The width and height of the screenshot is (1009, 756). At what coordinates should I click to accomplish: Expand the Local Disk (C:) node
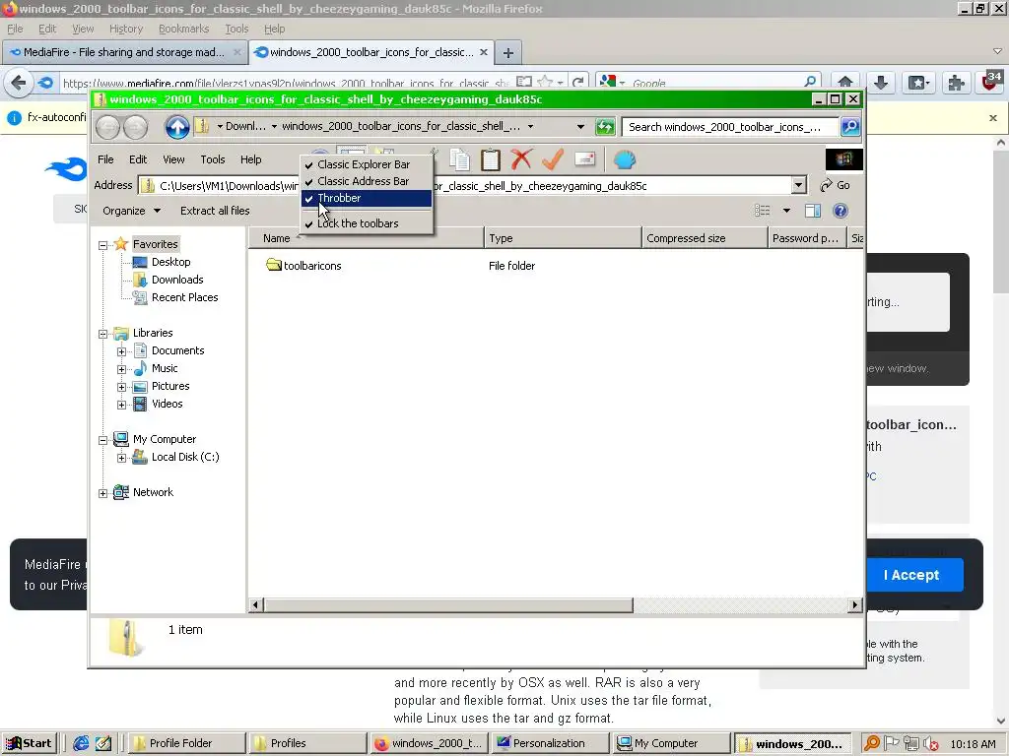121,458
